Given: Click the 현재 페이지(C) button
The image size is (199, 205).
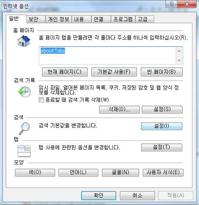Looking at the screenshot, I should [x=65, y=72].
